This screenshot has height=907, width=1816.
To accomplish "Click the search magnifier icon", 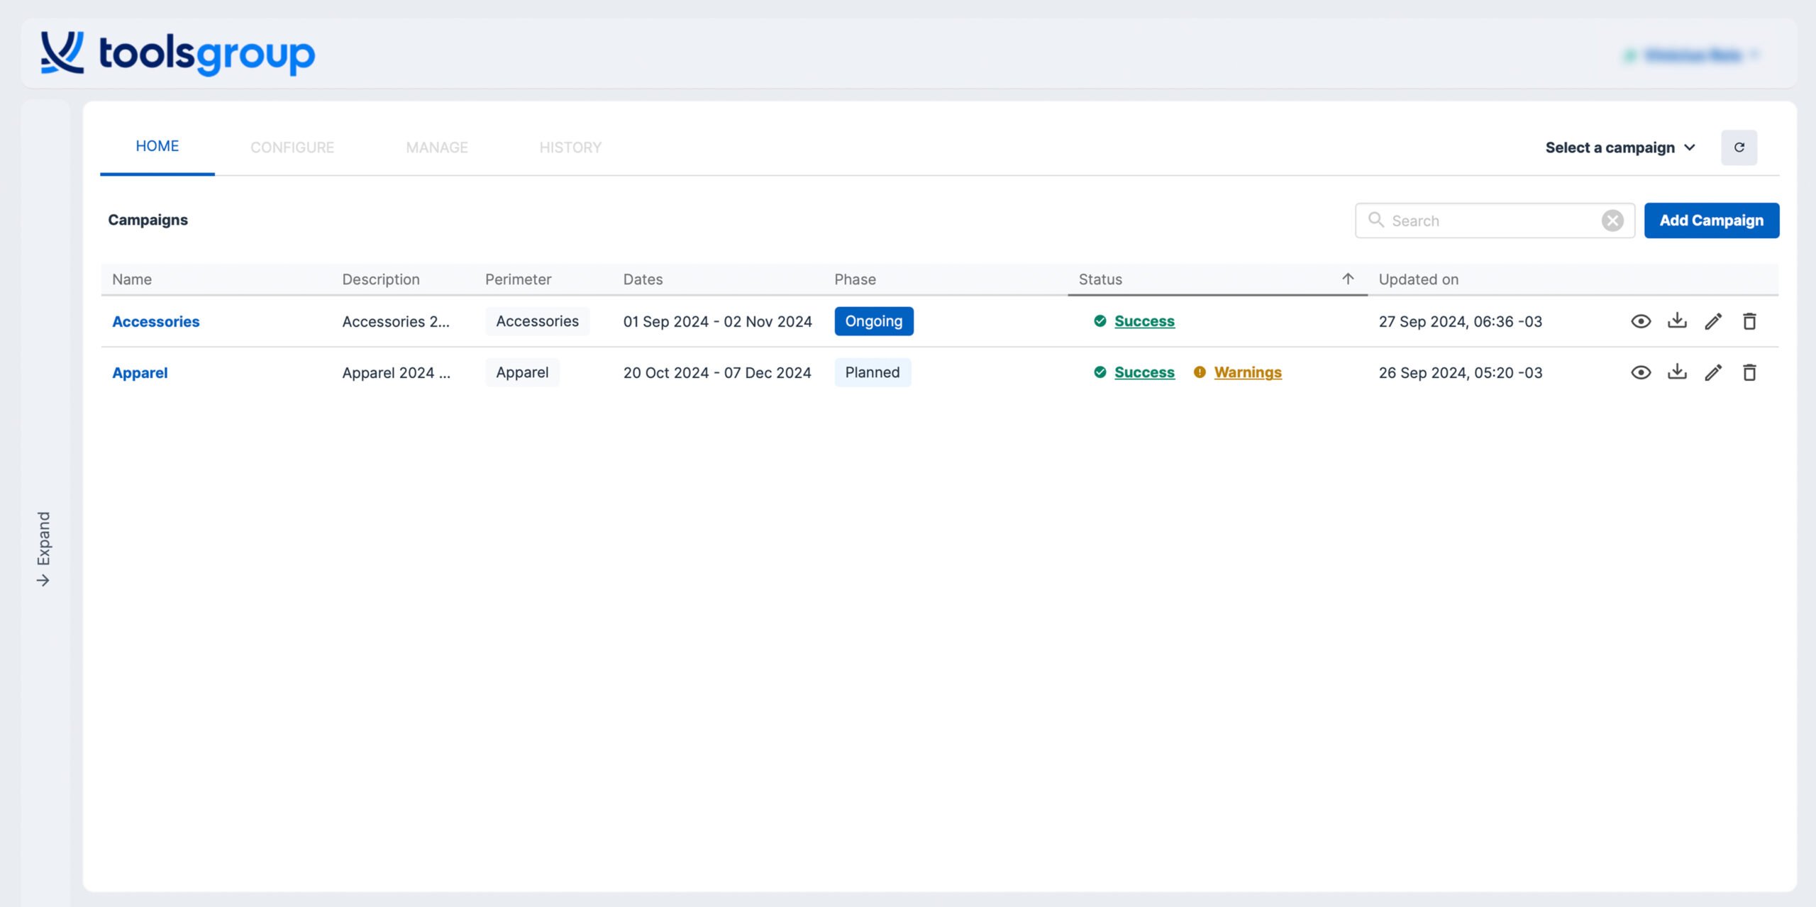I will click(x=1375, y=220).
